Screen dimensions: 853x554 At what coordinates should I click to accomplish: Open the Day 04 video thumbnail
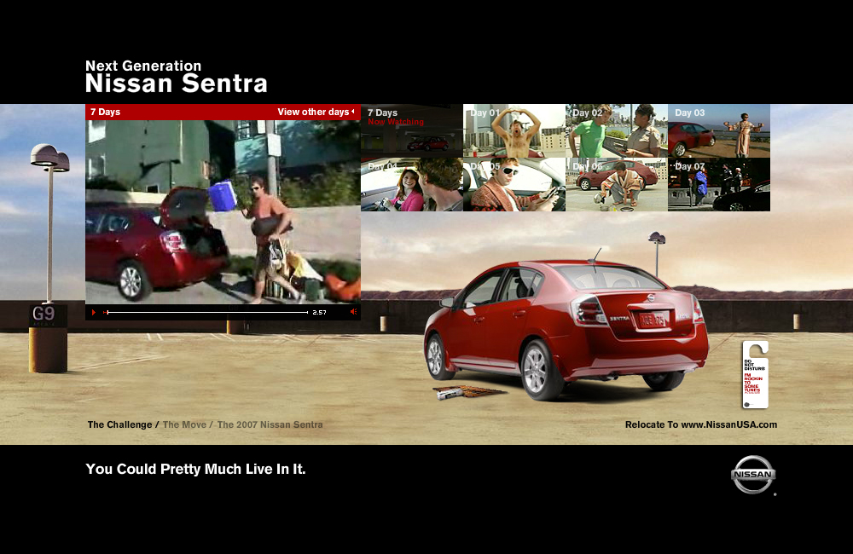412,184
